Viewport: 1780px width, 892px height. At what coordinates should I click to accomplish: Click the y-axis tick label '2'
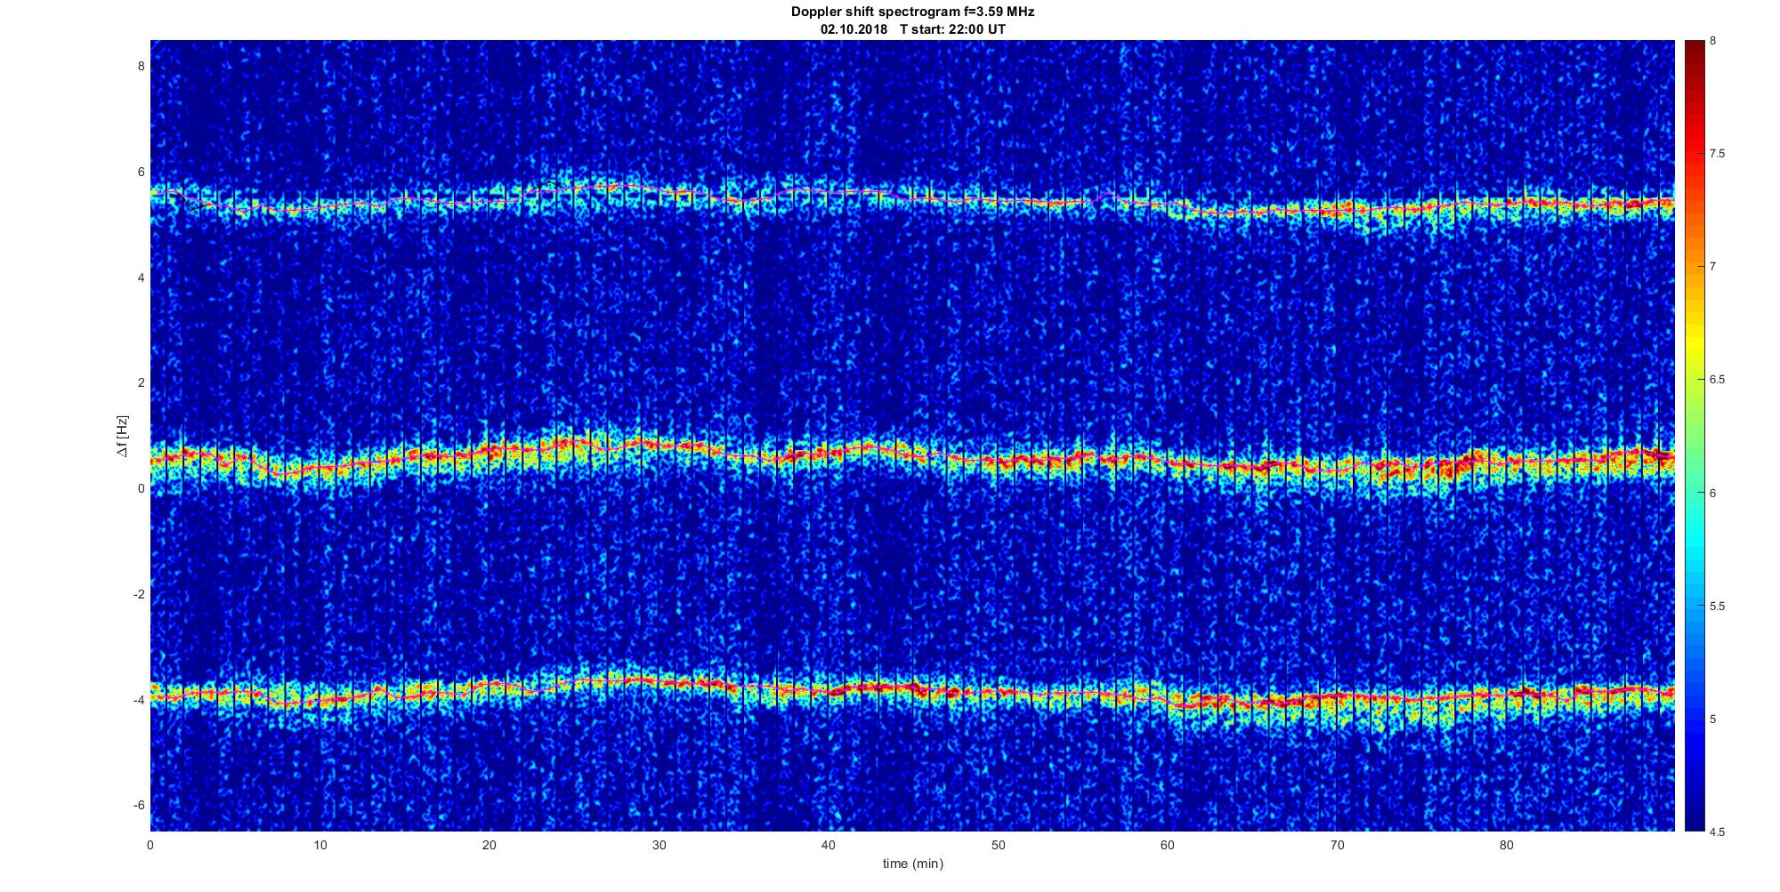141,382
